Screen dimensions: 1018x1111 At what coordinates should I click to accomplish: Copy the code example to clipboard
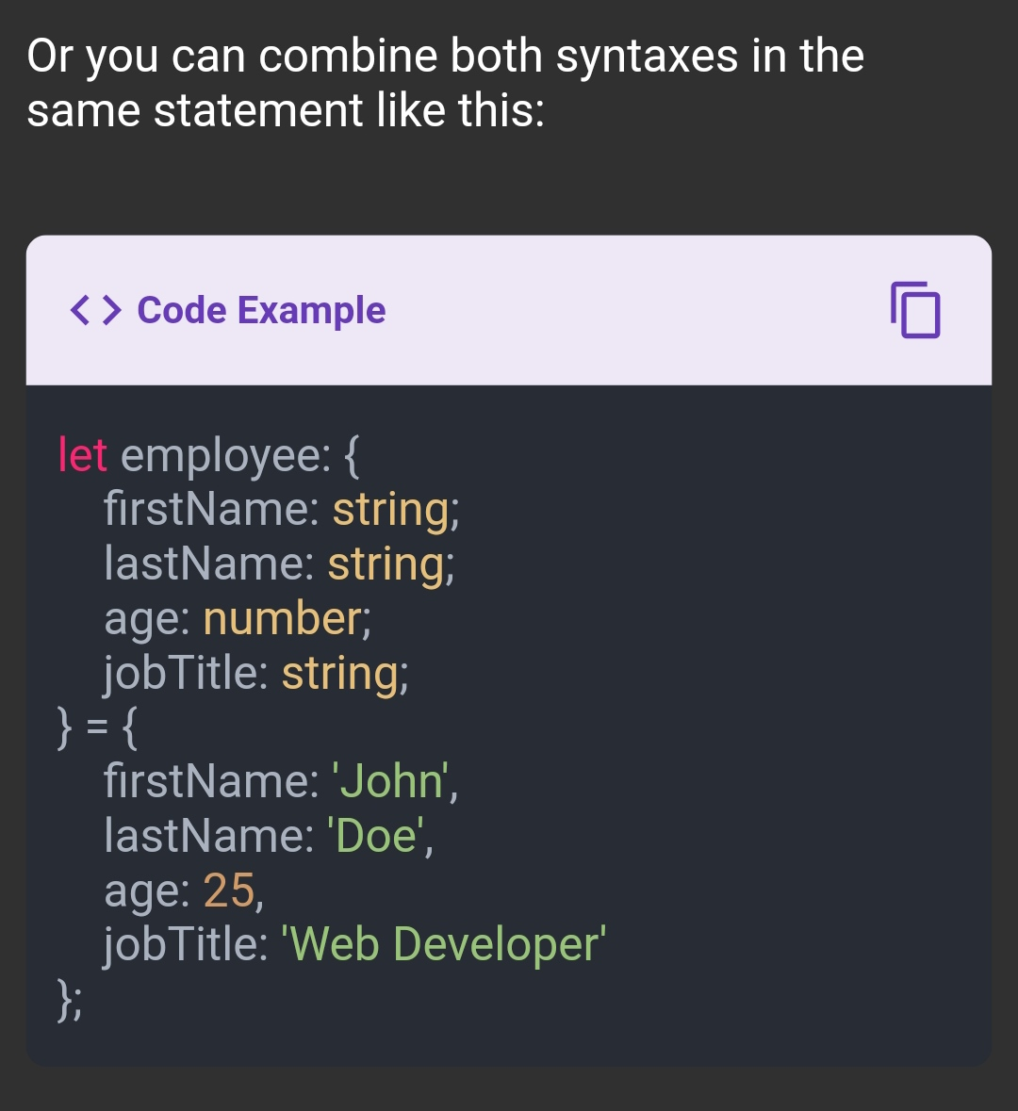pyautogui.click(x=915, y=310)
